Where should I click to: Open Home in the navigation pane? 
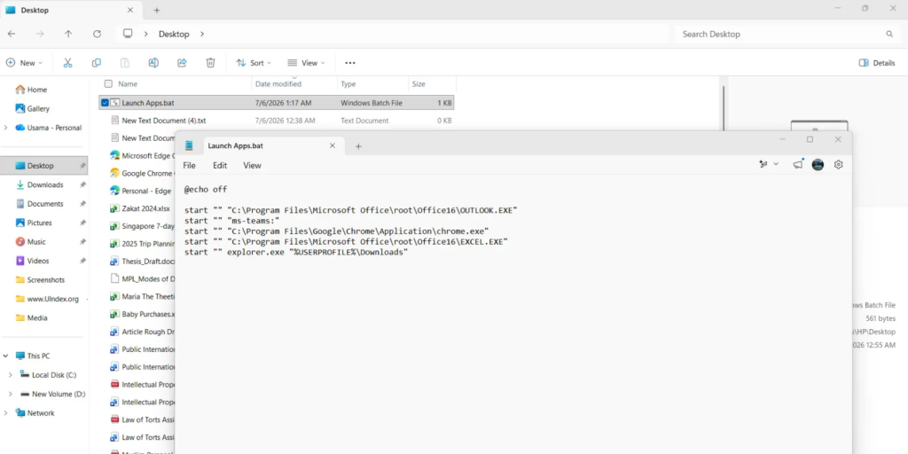click(37, 90)
